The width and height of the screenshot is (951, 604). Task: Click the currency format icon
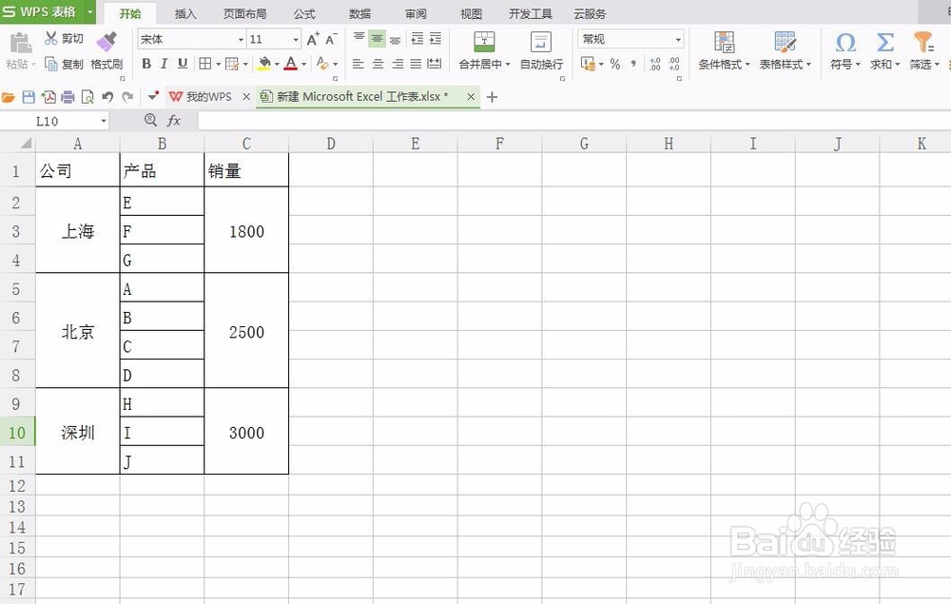tap(589, 64)
